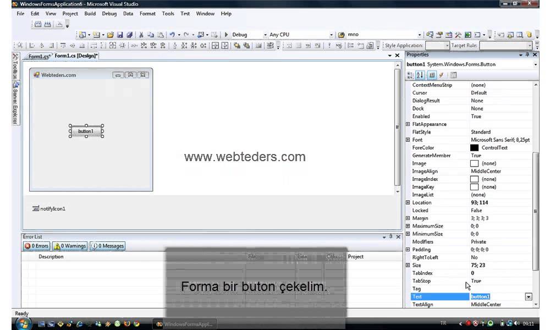Viewport: 550px width, 330px height.
Task: Open the File menu
Action: click(21, 14)
